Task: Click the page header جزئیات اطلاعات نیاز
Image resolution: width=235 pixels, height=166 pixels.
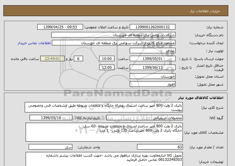Action: (x=205, y=11)
